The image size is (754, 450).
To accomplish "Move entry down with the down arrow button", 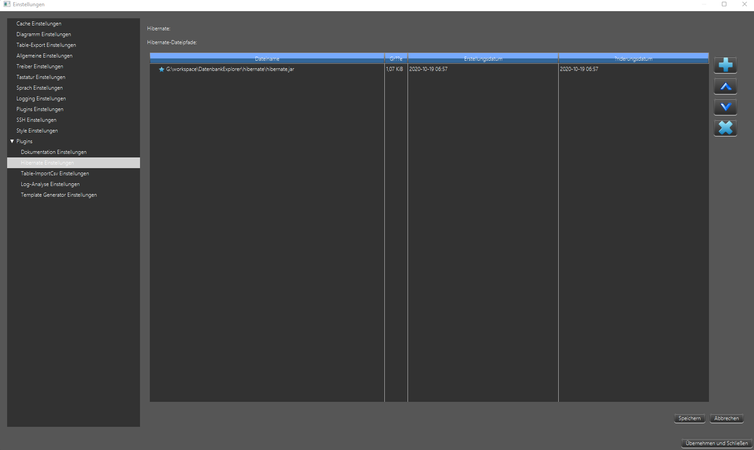I will point(725,107).
